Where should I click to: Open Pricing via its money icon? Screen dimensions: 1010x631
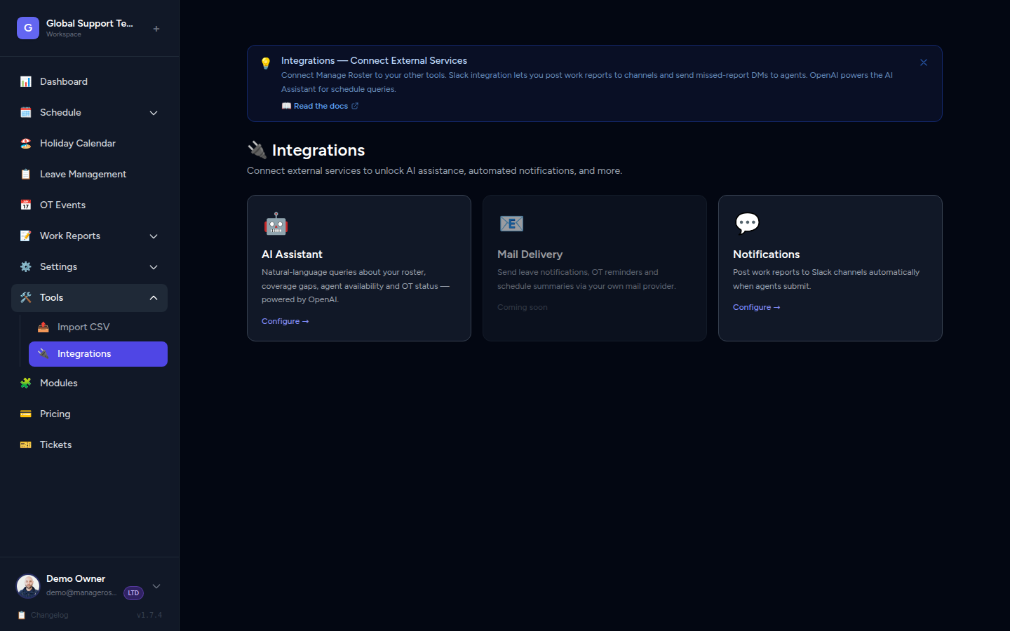26,414
